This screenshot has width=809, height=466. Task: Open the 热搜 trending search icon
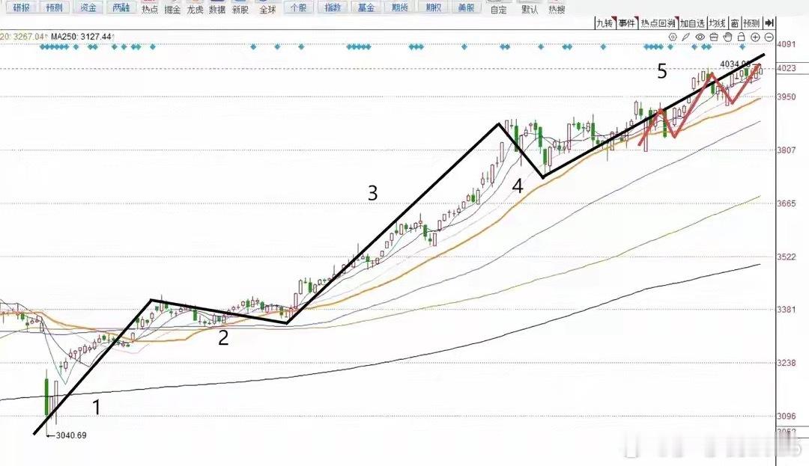coord(556,8)
